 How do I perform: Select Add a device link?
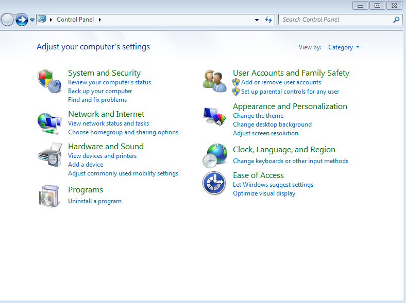click(86, 165)
